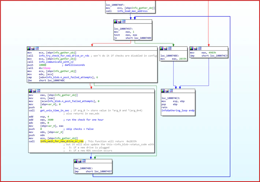260x182 pixels.
Task: Click the 'cmp' n_post_failed_attempts, 6 line
Action: [63, 77]
